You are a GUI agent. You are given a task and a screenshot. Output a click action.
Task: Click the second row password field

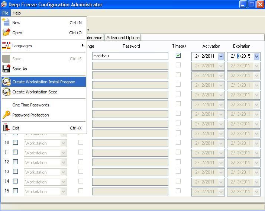click(130, 65)
